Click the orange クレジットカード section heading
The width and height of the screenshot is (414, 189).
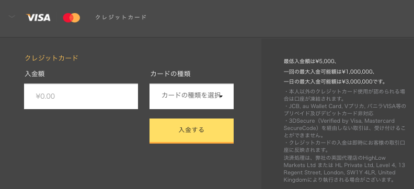[x=51, y=58]
